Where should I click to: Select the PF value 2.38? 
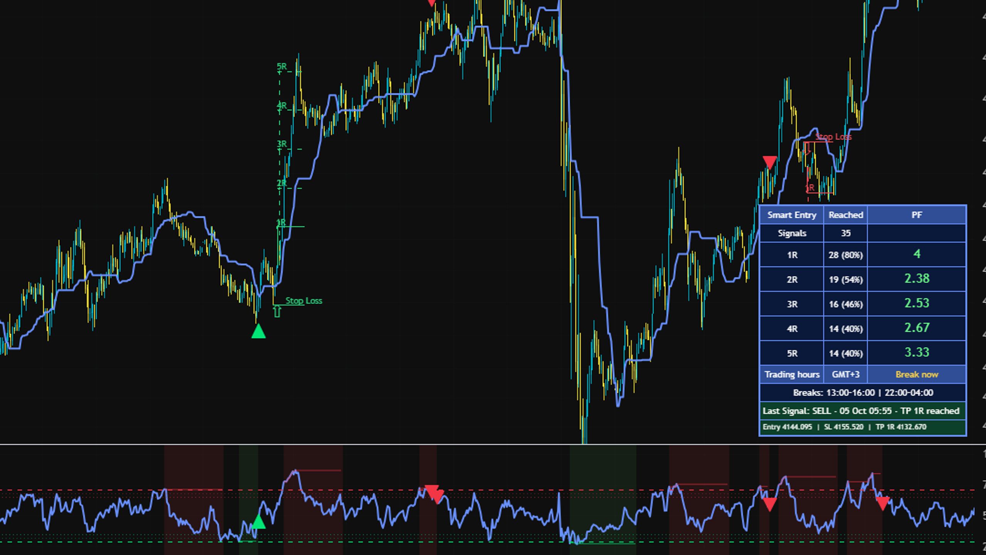pos(917,279)
